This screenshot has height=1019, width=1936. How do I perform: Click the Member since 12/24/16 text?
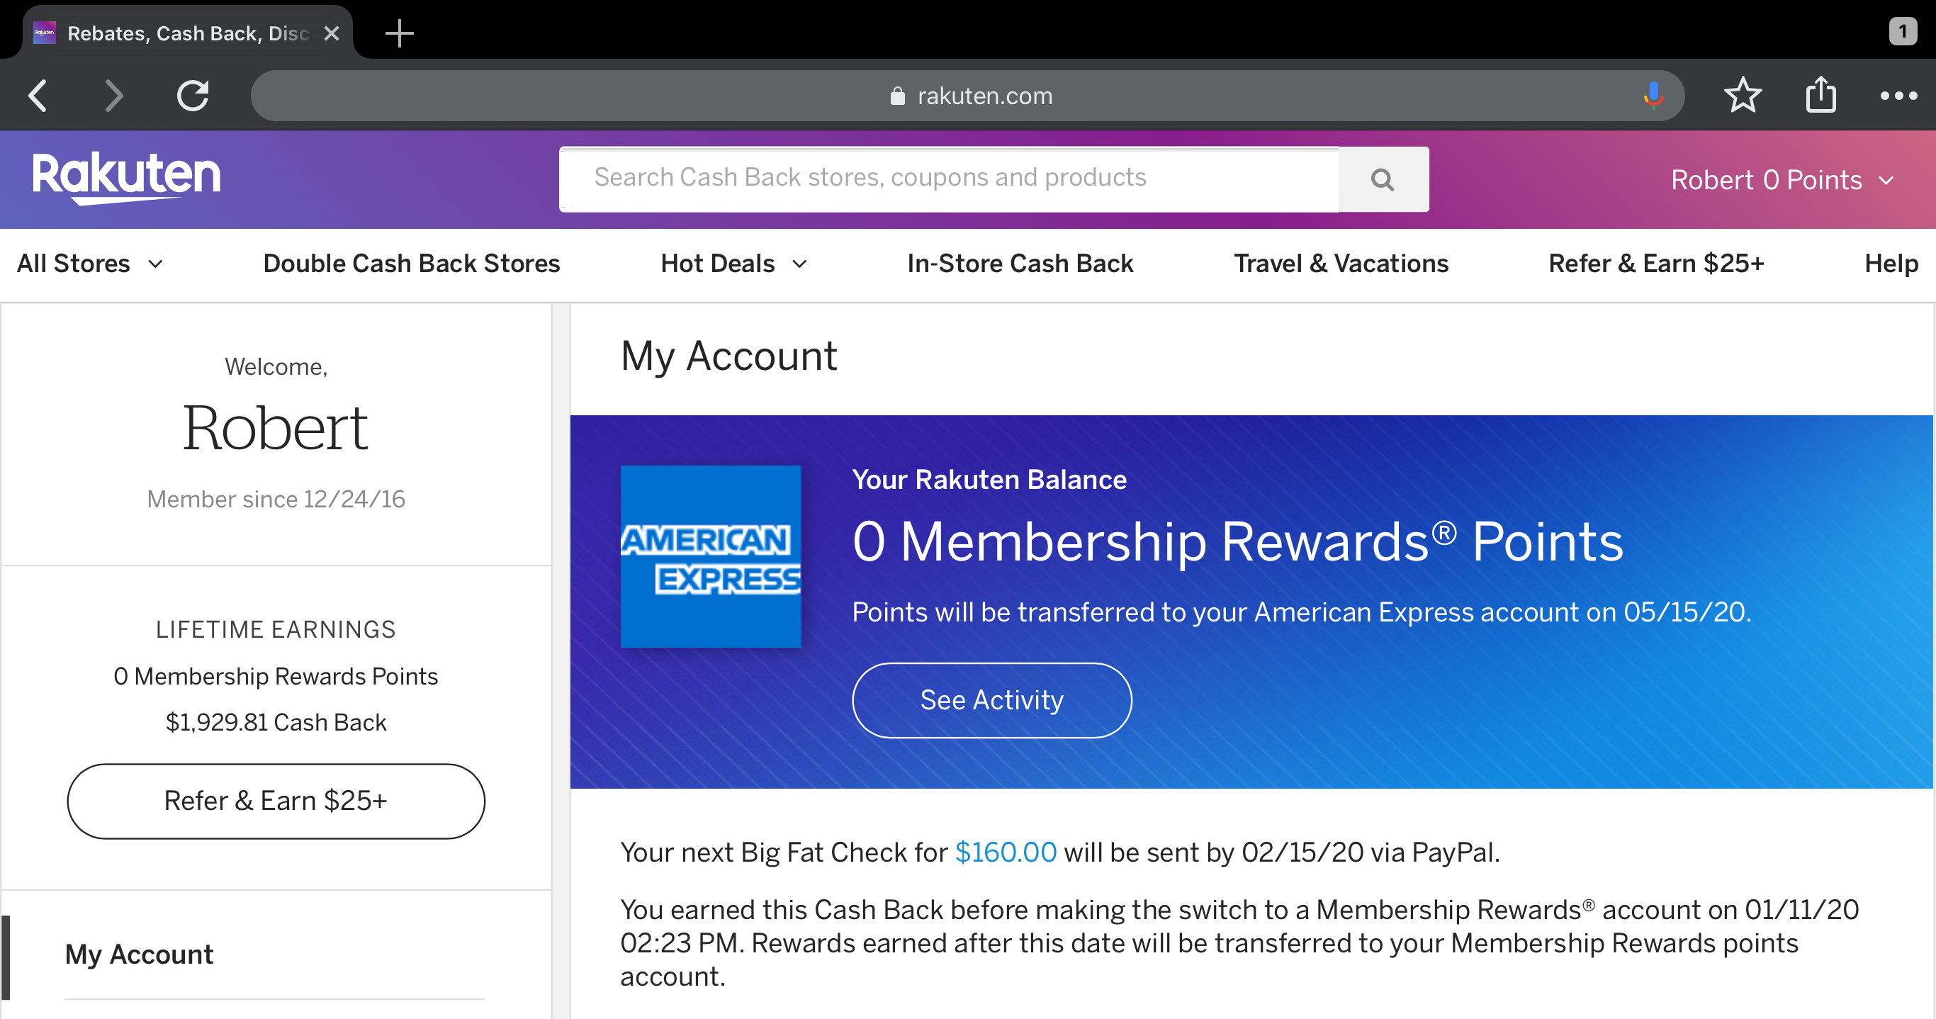pyautogui.click(x=276, y=499)
